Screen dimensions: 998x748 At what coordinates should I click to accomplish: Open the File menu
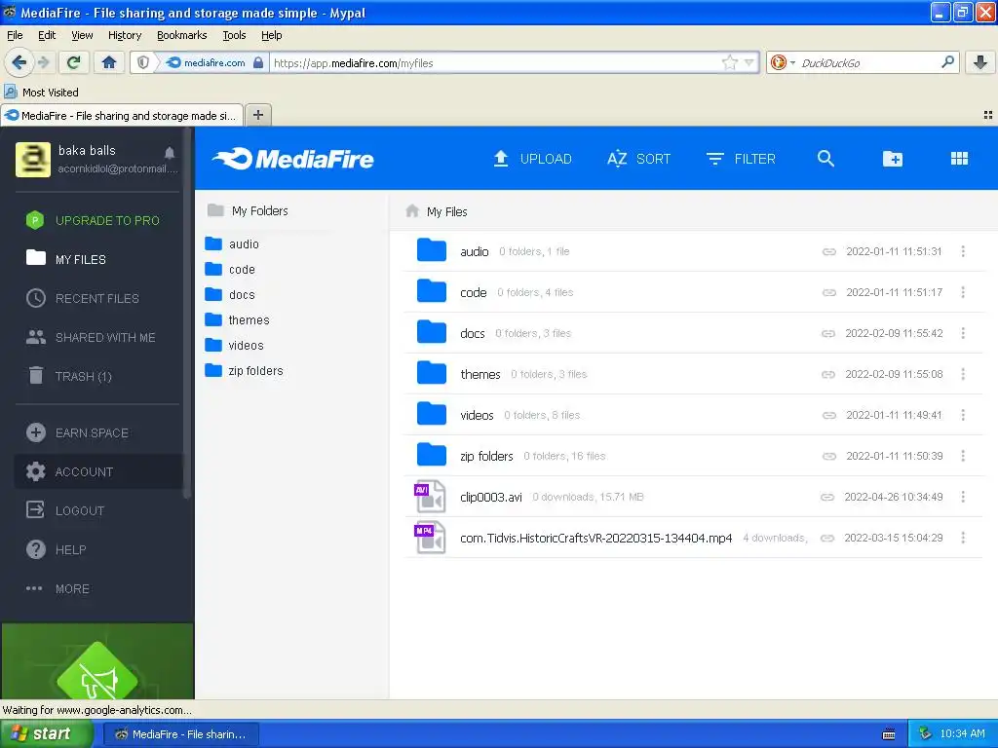pos(15,35)
